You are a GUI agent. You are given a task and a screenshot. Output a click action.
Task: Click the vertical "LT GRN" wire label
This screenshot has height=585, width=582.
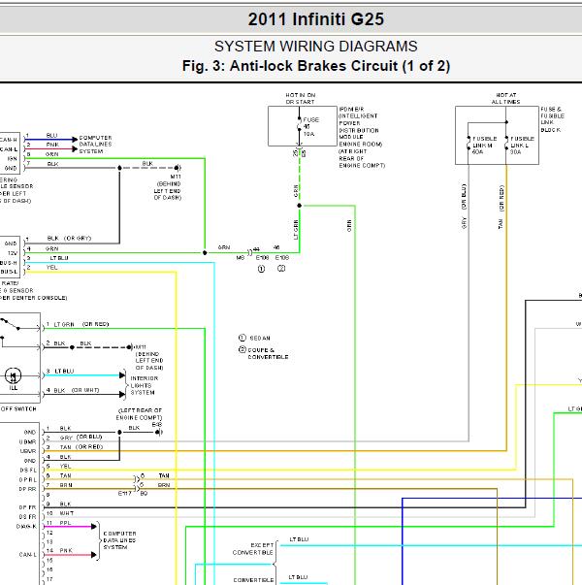tap(296, 230)
